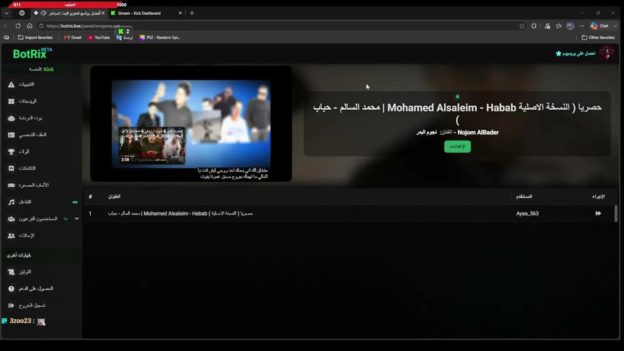Click the Nojom AlBader artist name

pyautogui.click(x=478, y=132)
